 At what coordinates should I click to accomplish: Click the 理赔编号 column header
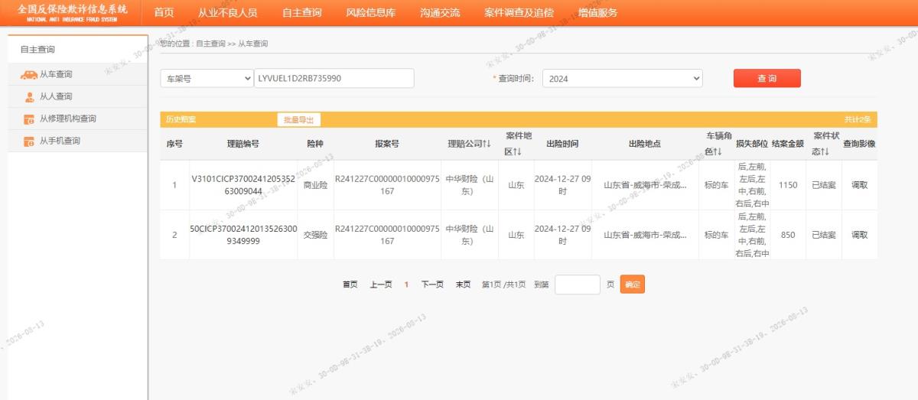click(243, 144)
